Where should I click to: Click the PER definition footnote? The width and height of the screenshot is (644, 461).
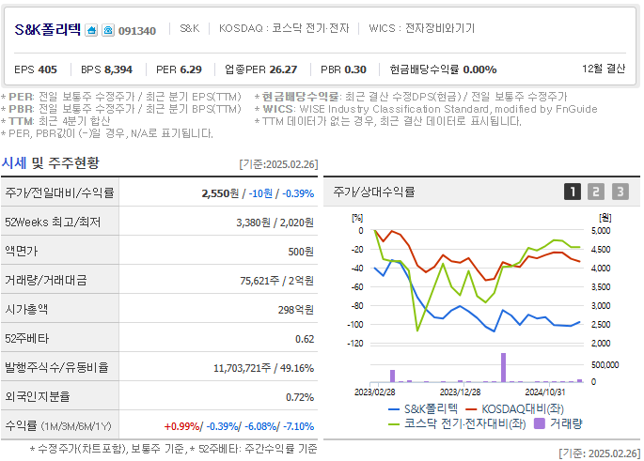pyautogui.click(x=121, y=97)
